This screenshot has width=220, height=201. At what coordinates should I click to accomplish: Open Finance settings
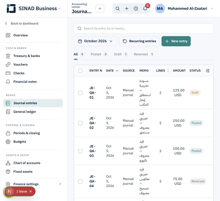point(33,184)
